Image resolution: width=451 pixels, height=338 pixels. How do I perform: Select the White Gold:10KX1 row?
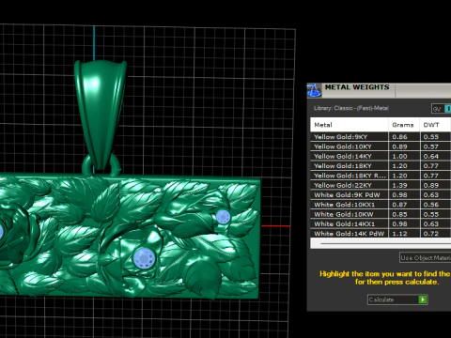point(381,205)
